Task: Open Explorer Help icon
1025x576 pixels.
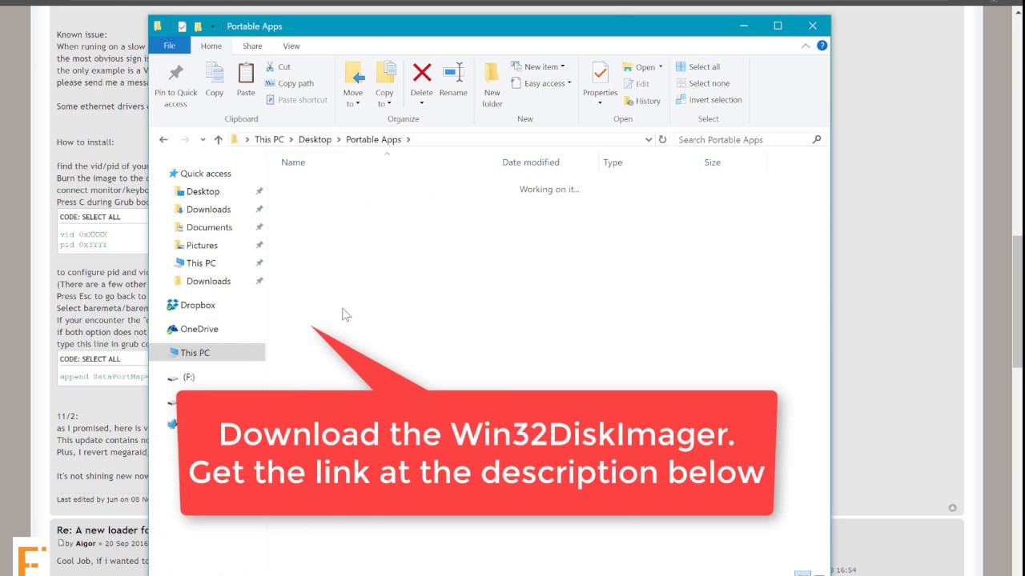Action: click(822, 46)
